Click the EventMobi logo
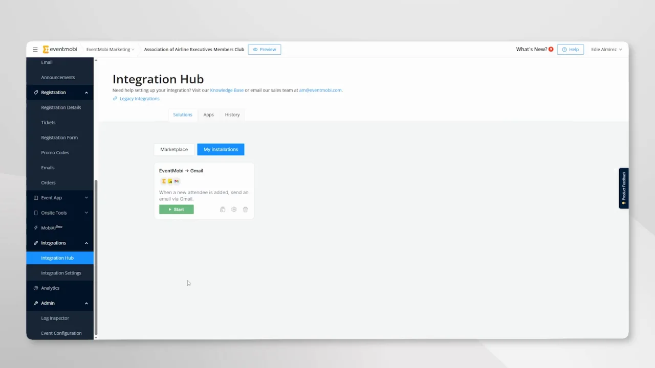Screen dimensions: 655x368 click(x=60, y=50)
